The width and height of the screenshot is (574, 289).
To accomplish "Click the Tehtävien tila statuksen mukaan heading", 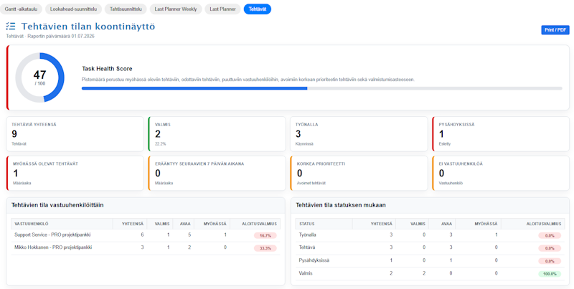I will coord(341,205).
